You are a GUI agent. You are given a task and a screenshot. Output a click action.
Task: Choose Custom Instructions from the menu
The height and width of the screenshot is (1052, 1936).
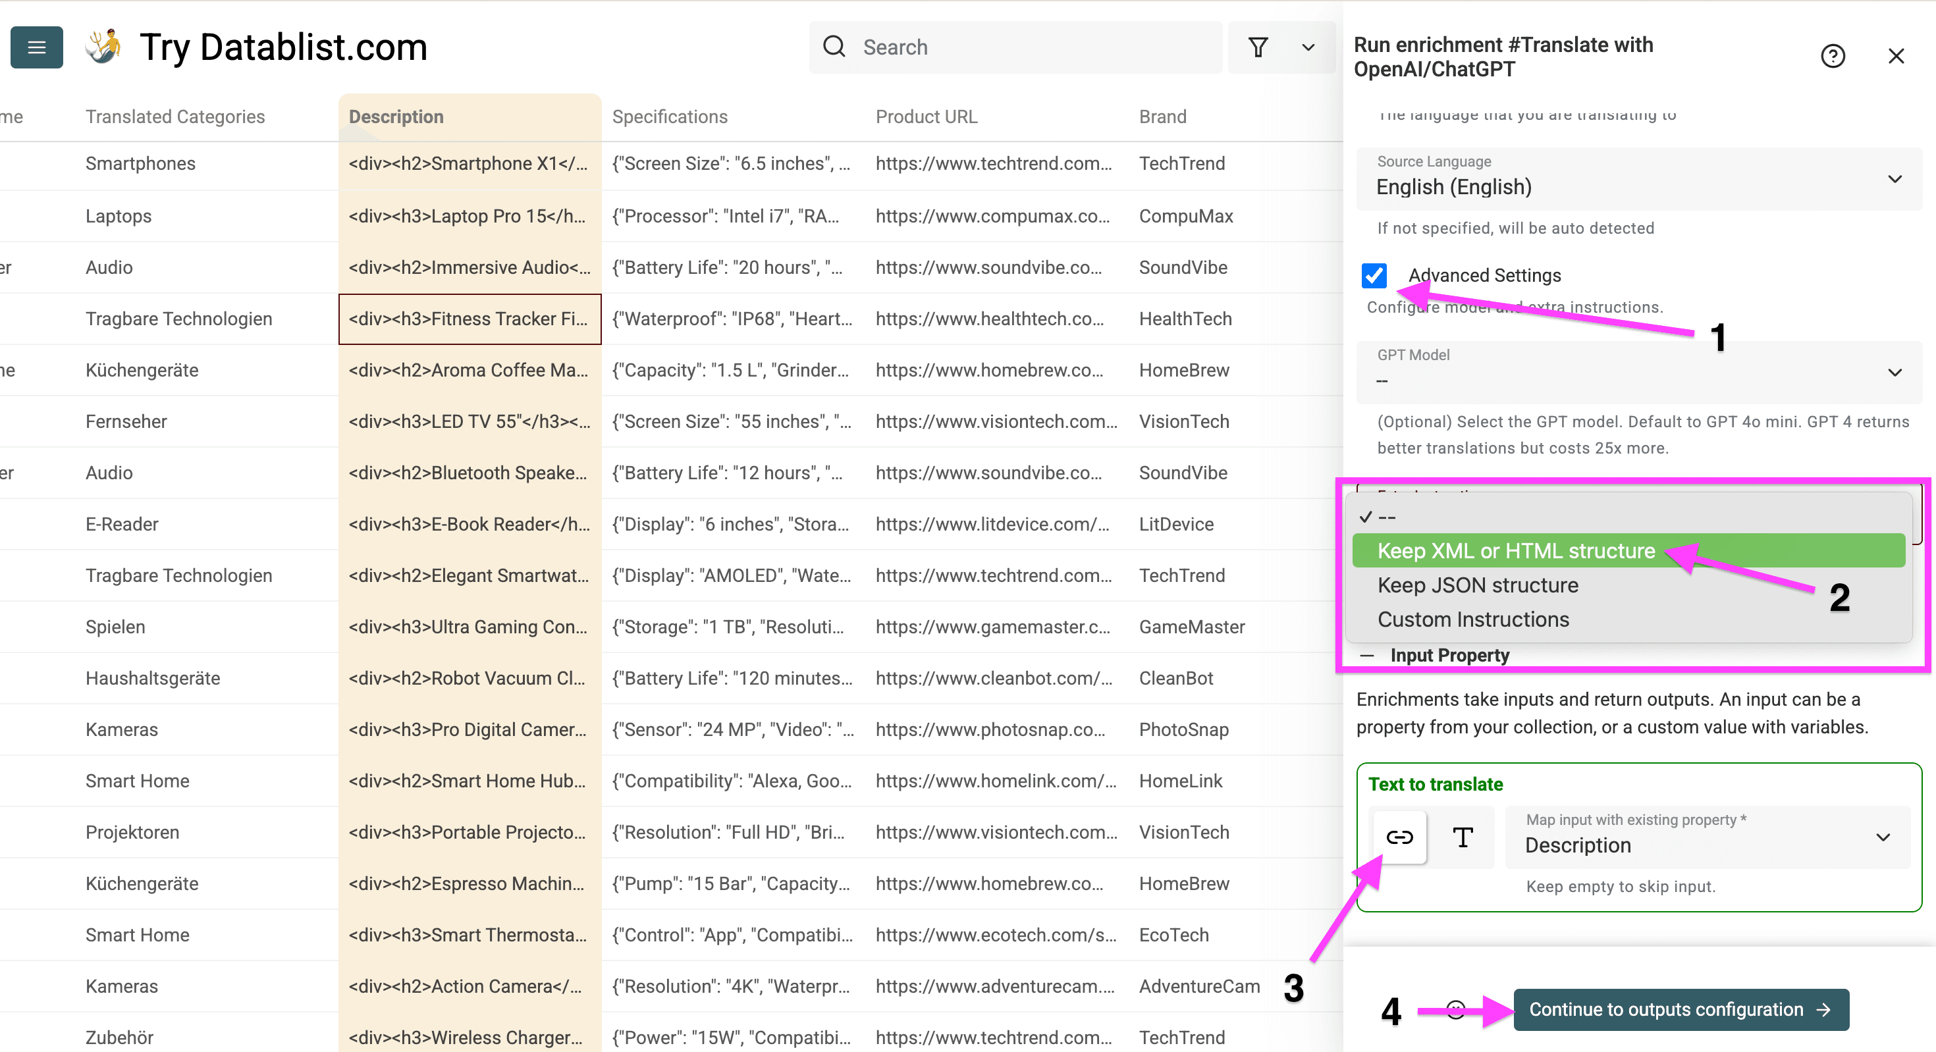(1473, 618)
